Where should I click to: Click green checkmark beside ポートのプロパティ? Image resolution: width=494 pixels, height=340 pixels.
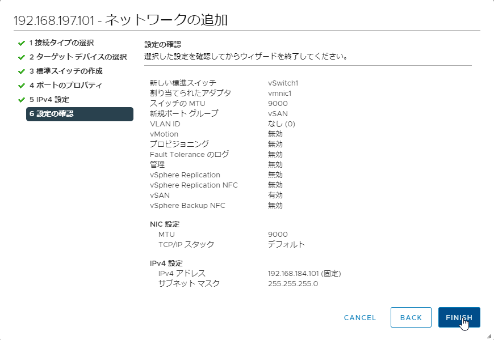click(22, 86)
